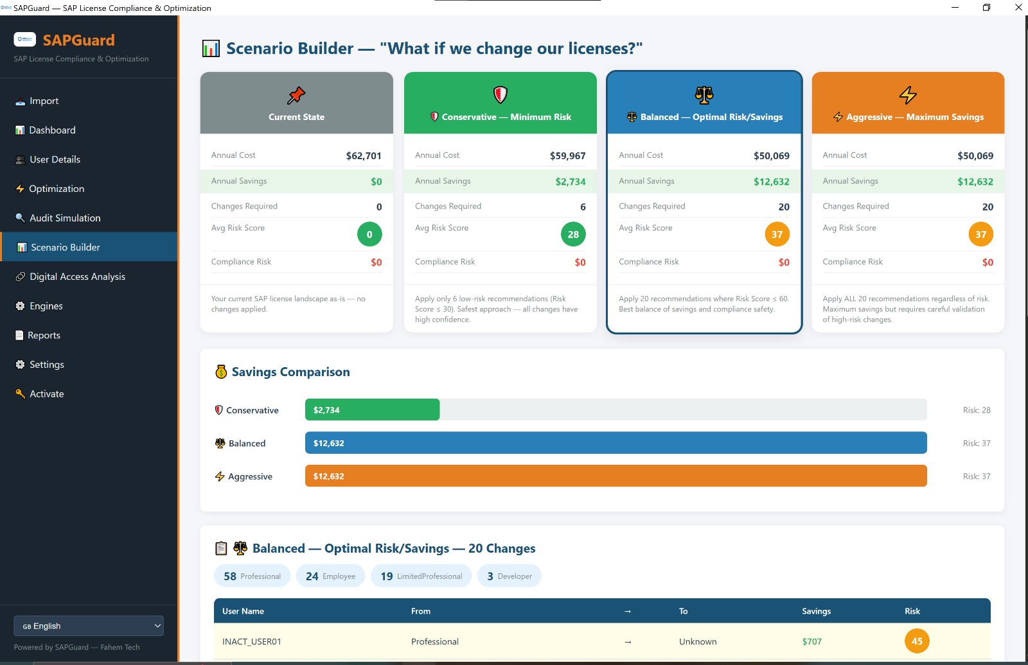Click the Risk column header
Image resolution: width=1028 pixels, height=665 pixels.
click(912, 611)
